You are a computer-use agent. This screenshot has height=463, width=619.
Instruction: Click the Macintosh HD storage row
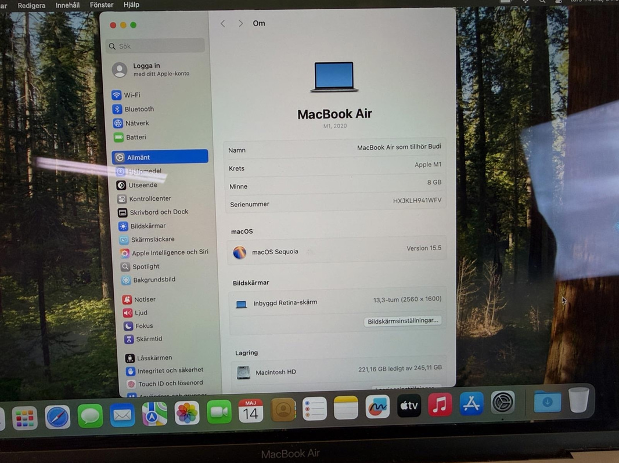coord(339,371)
